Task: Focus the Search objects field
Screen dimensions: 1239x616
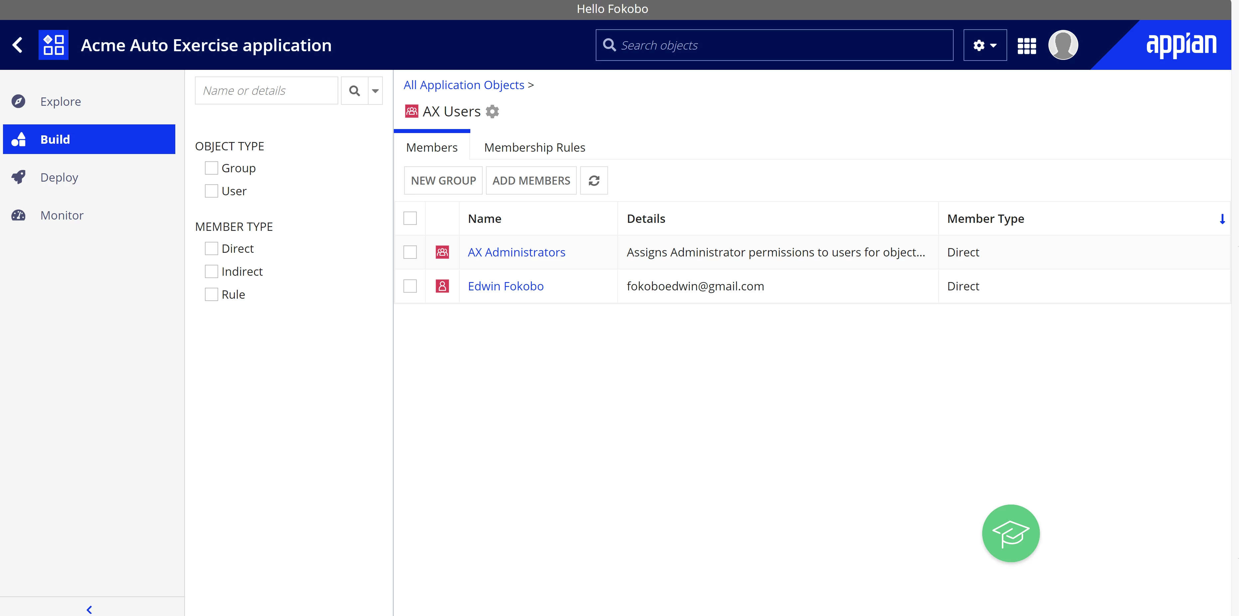Action: [x=774, y=45]
